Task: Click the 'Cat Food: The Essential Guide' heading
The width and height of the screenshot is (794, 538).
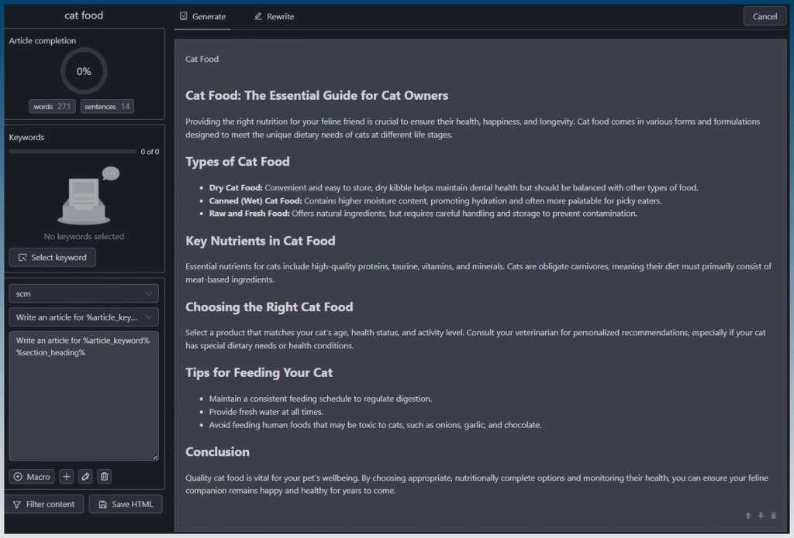Action: pos(316,95)
